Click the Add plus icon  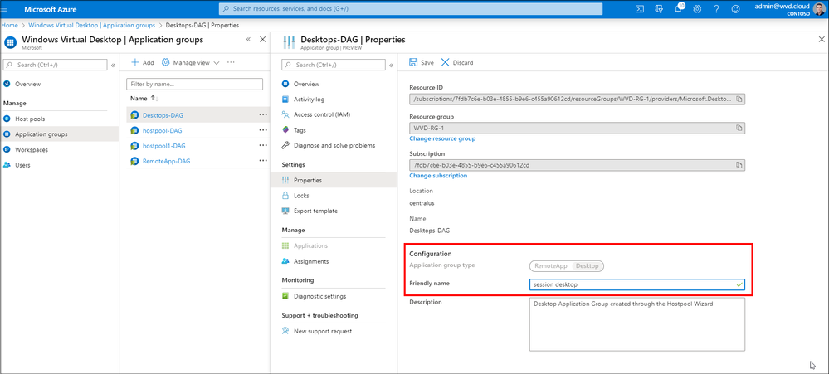pyautogui.click(x=134, y=62)
